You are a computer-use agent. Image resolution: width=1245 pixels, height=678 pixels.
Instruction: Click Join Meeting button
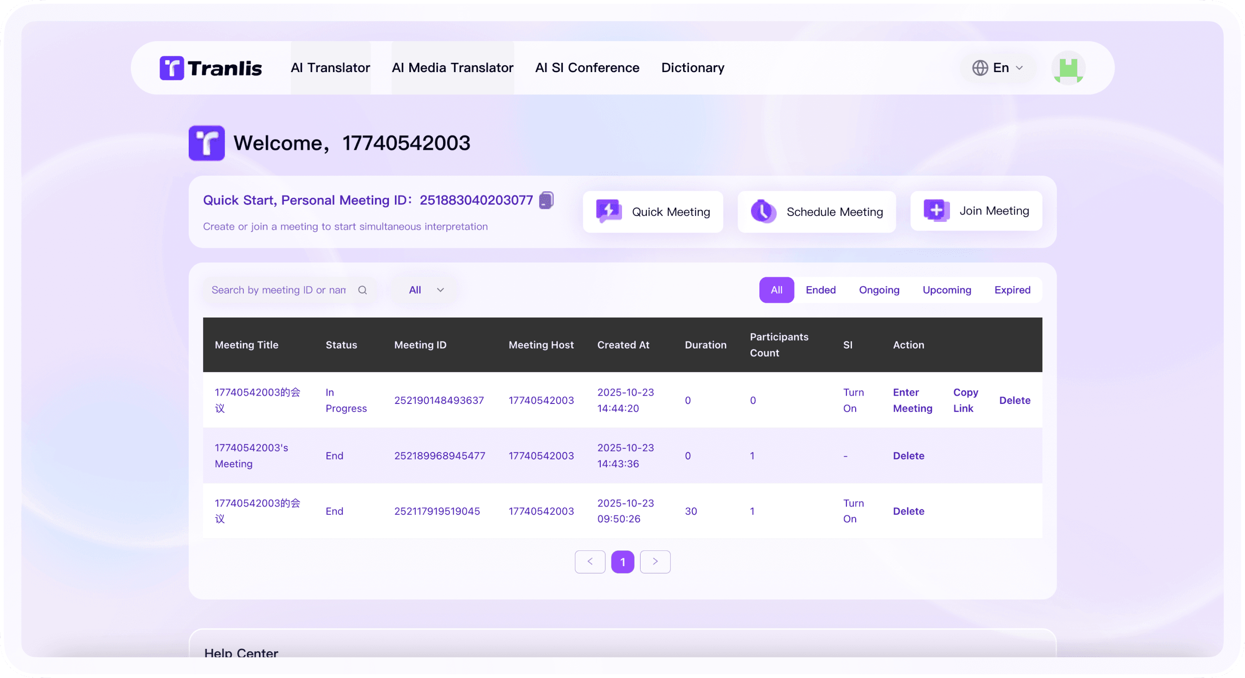[x=976, y=211]
